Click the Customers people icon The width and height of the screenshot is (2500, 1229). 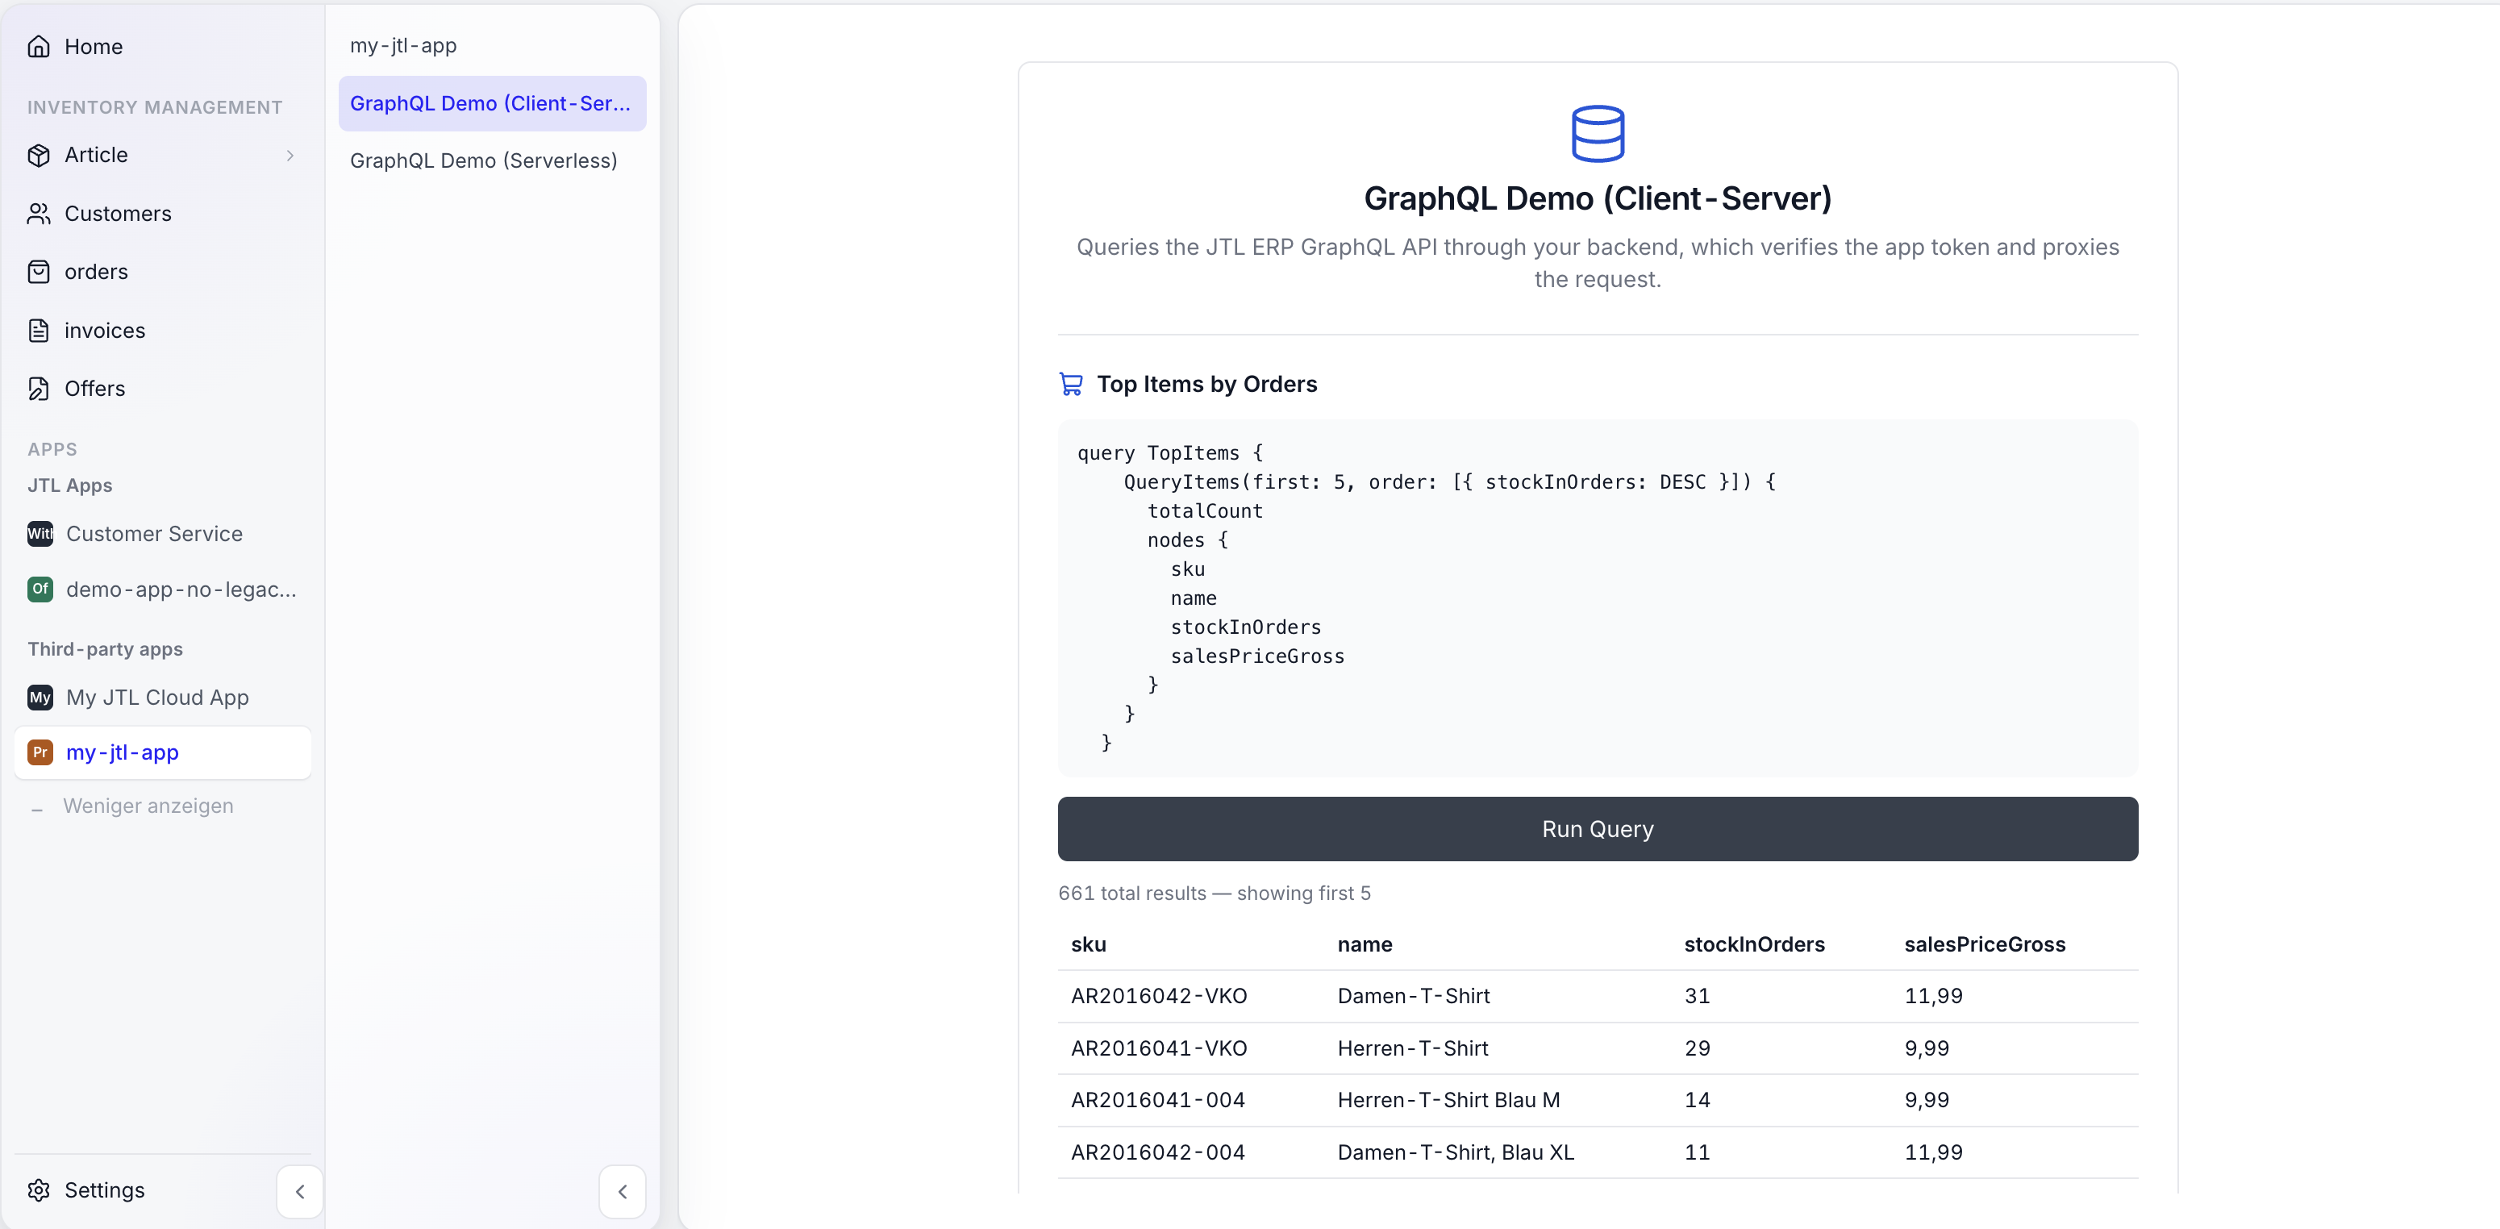[39, 214]
